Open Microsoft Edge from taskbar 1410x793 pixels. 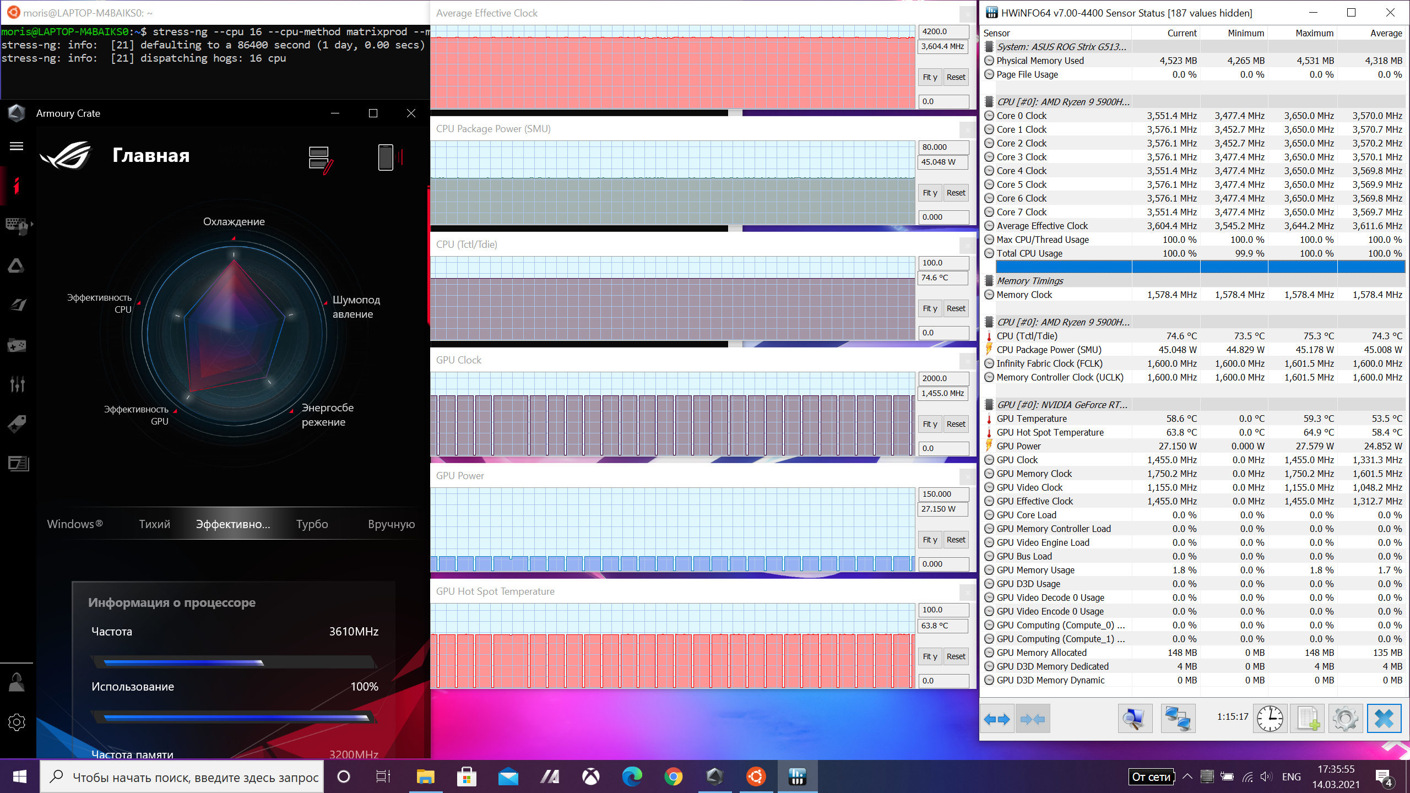coord(632,777)
